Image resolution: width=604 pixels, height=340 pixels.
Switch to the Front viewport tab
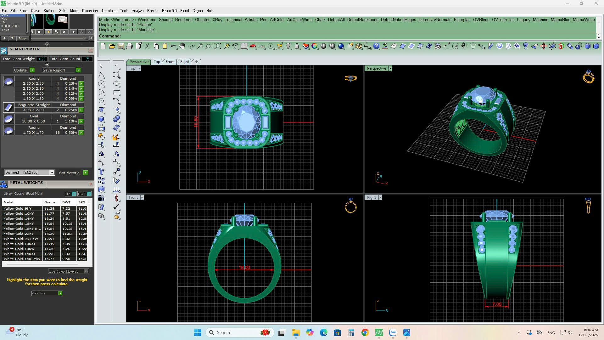click(170, 62)
